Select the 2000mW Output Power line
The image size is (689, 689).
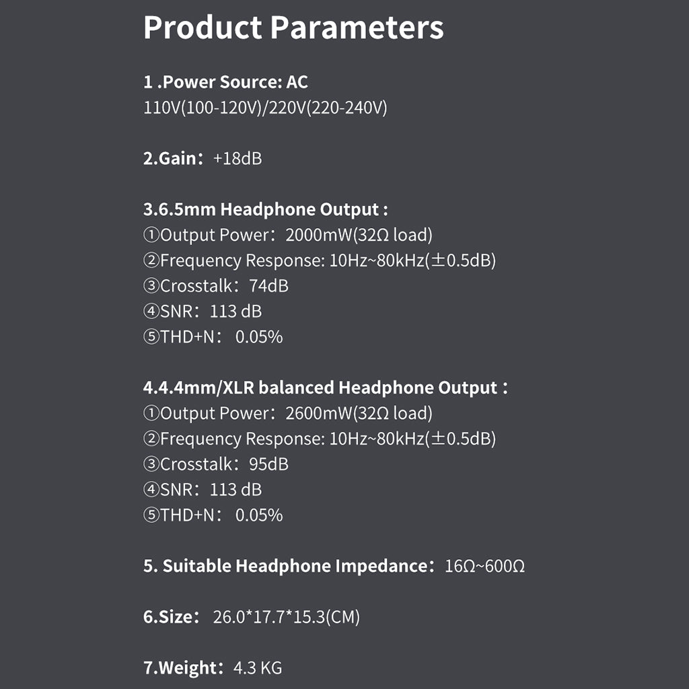[287, 235]
